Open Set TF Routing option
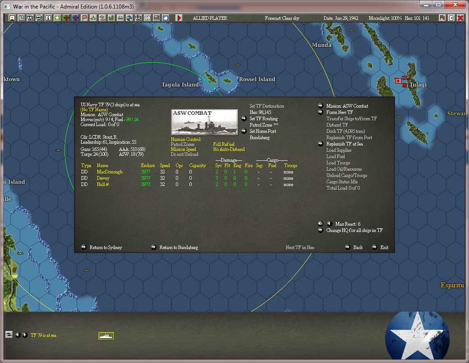This screenshot has height=363, width=469. point(263,118)
